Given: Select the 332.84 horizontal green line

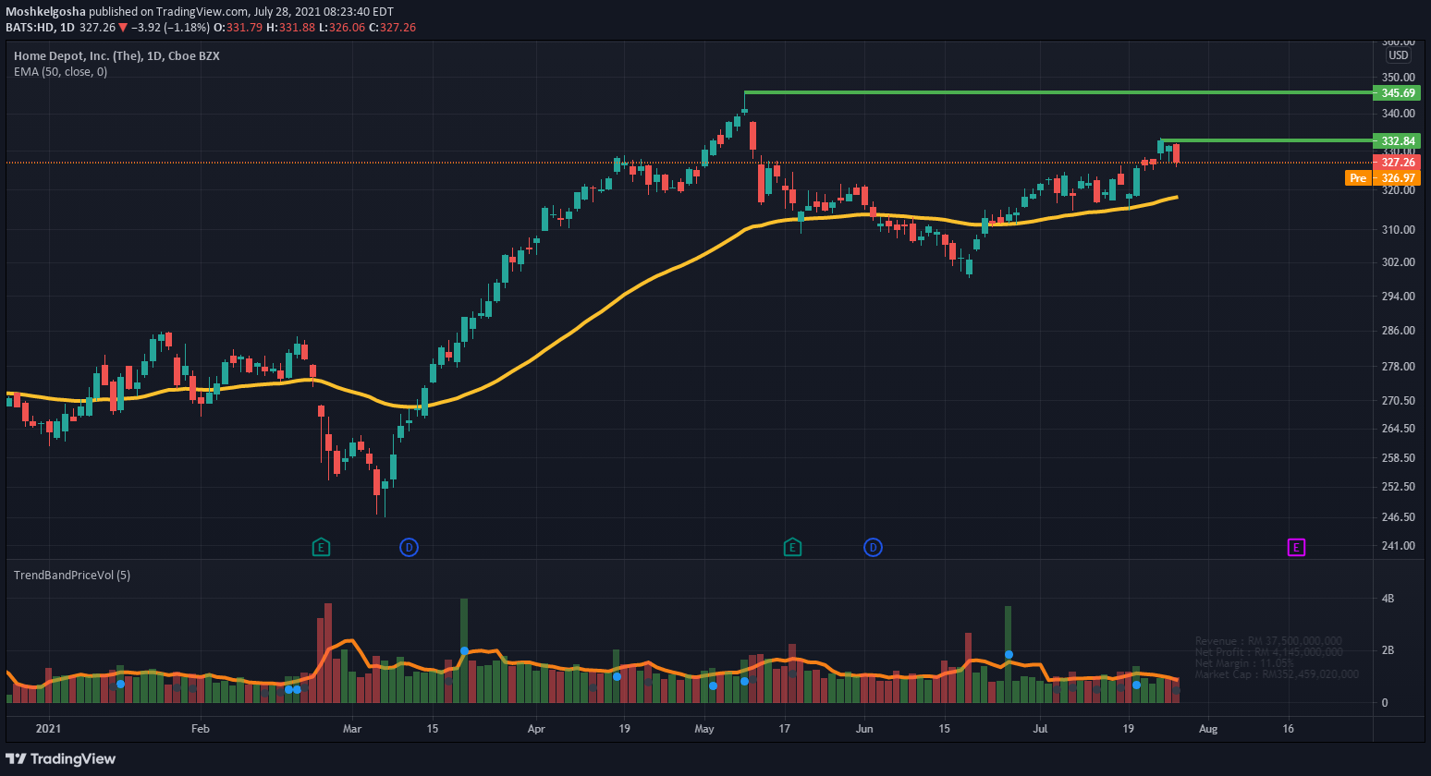Looking at the screenshot, I should [x=1266, y=140].
